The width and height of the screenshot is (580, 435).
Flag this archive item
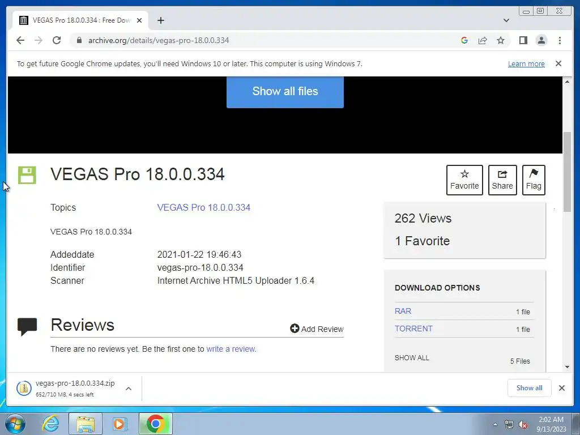point(534,180)
